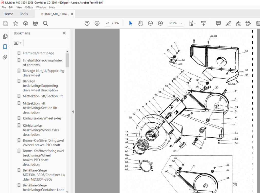Click the page number input field
This screenshot has height=193, width=260.
coord(107,23)
